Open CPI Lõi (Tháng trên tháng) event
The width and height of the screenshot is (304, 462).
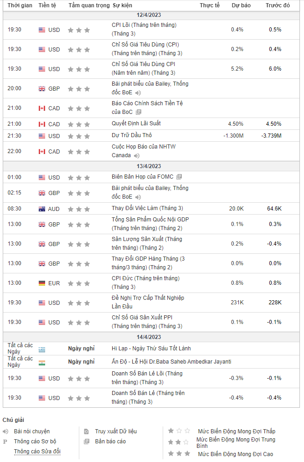144,25
